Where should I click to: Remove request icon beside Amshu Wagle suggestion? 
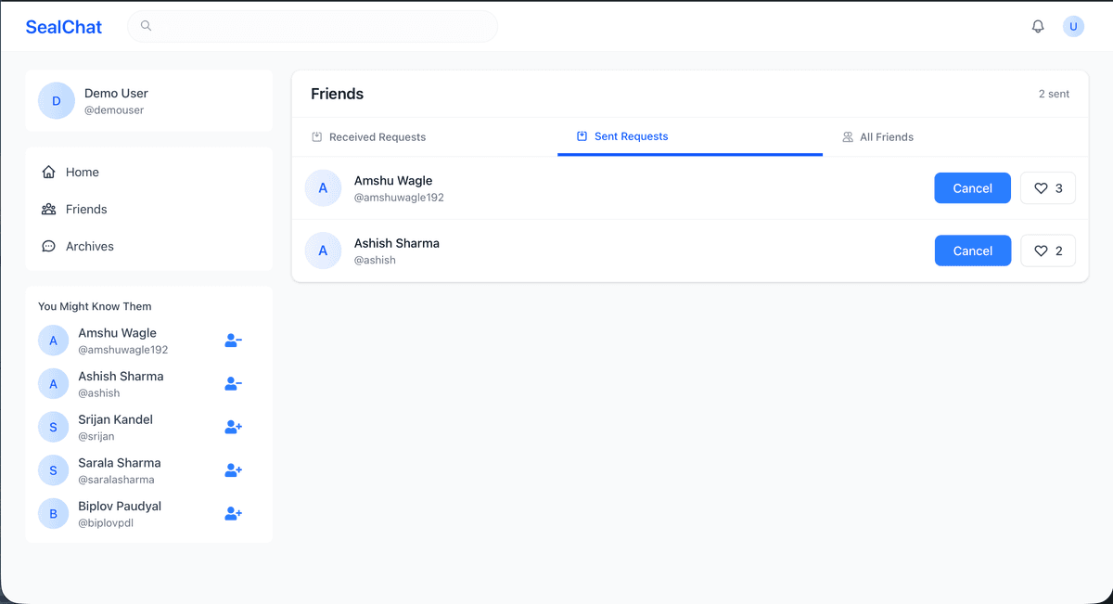point(233,341)
